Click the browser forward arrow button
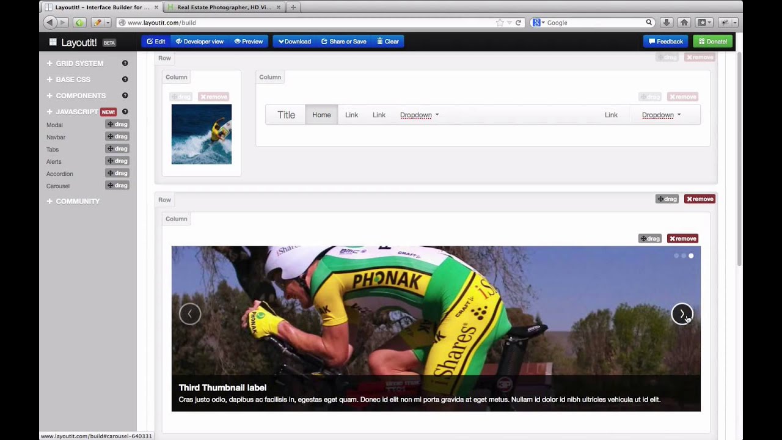This screenshot has height=440, width=782. coord(62,23)
